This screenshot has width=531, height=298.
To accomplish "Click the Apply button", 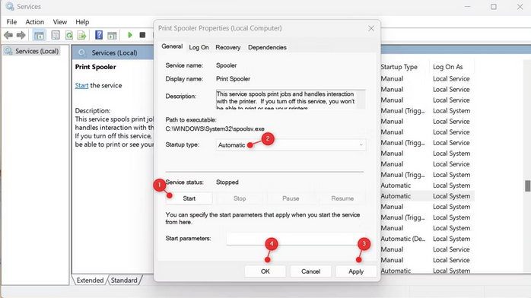I will coord(356,271).
